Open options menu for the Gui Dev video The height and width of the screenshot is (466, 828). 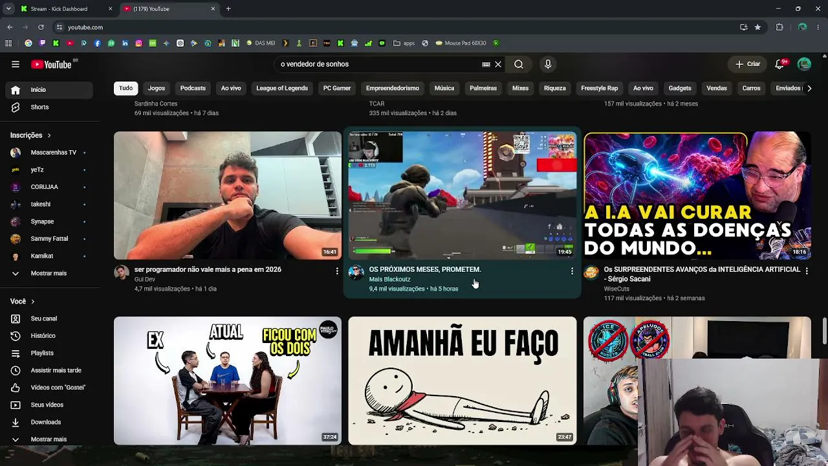337,271
